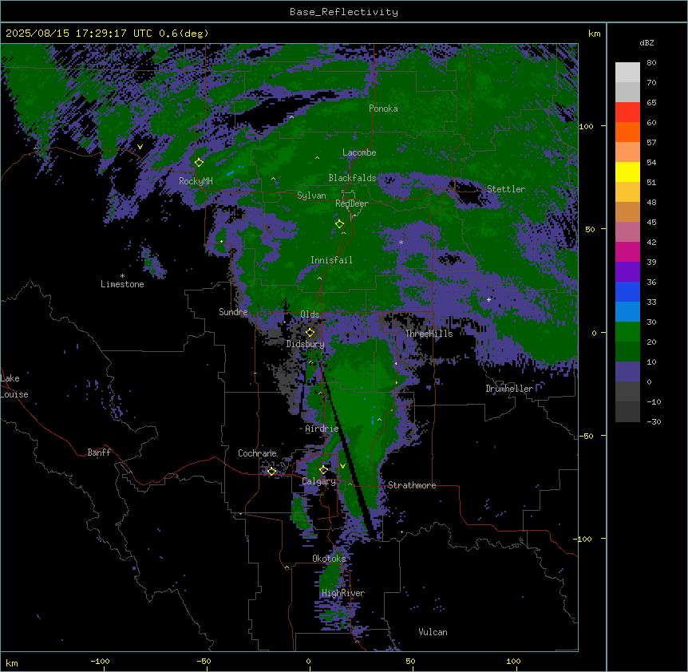The image size is (688, 672).
Task: Select the Drumheller label
Action: pos(509,389)
